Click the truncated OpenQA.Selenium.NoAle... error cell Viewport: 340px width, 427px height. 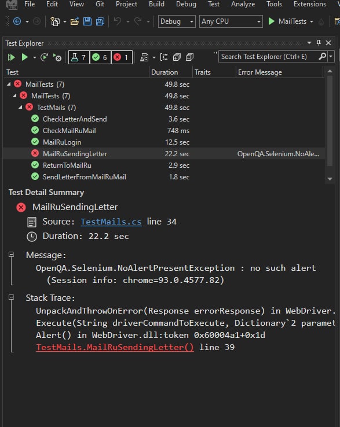(278, 153)
